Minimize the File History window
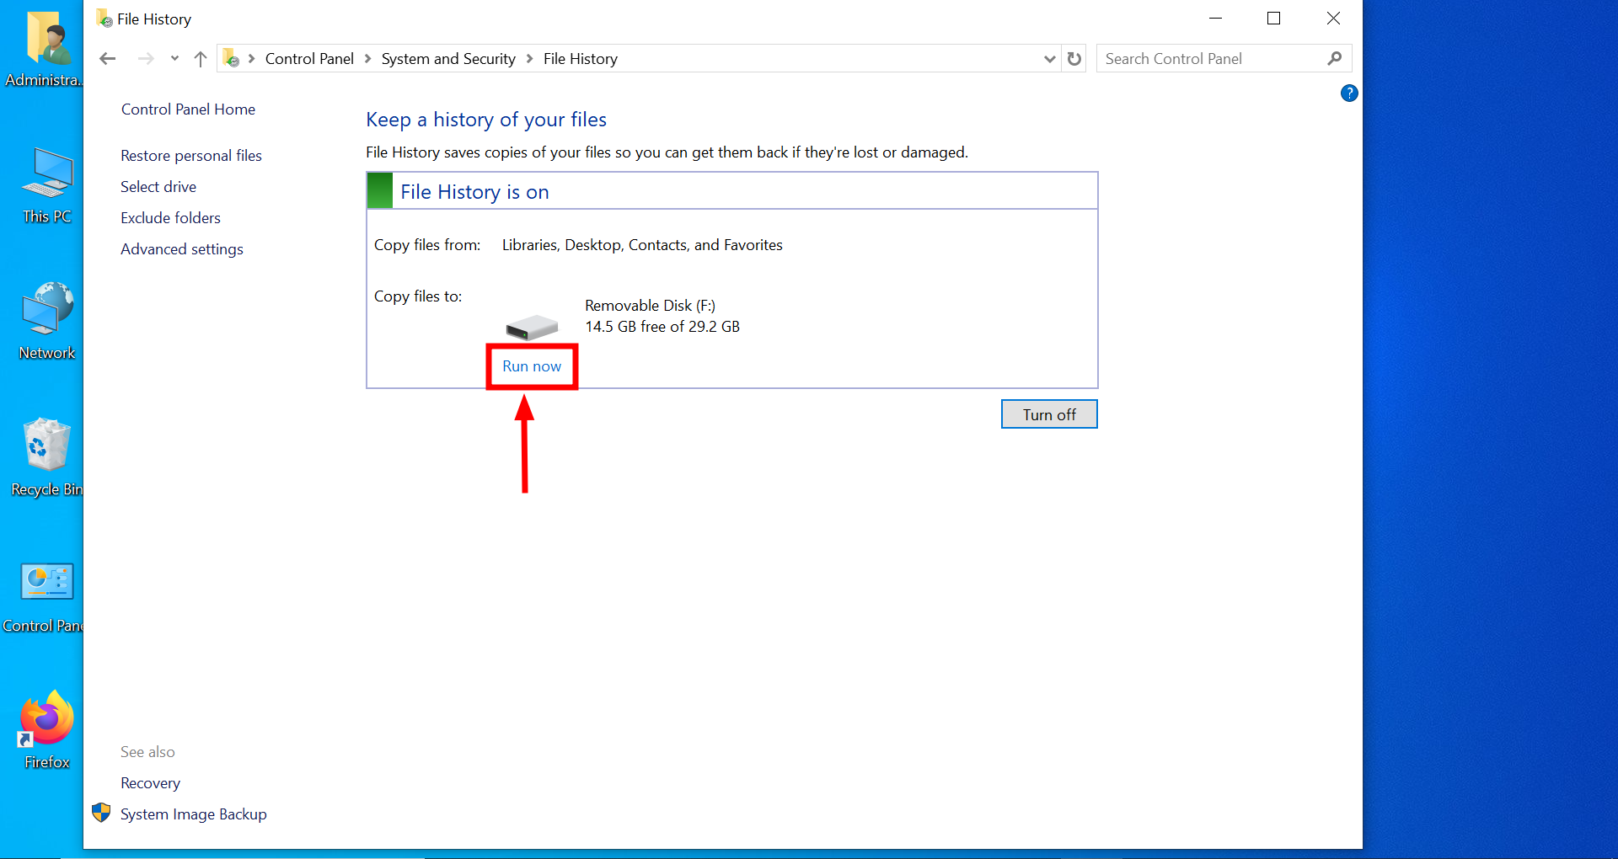 point(1215,19)
